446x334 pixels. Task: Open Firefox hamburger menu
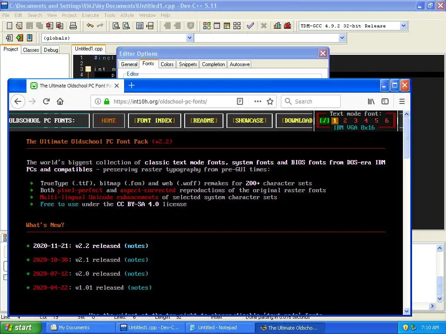coord(402,101)
